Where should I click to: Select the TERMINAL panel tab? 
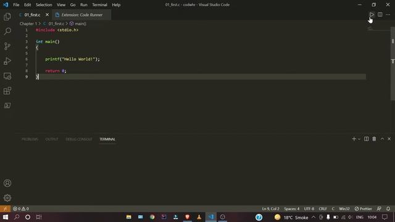(107, 139)
